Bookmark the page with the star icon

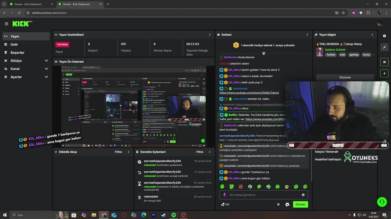[343, 13]
